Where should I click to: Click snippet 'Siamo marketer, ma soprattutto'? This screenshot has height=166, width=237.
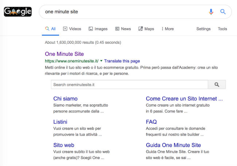tap(81, 105)
